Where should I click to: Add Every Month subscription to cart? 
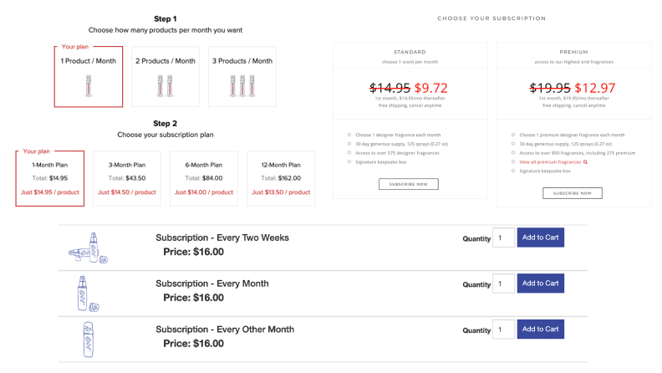pyautogui.click(x=541, y=283)
